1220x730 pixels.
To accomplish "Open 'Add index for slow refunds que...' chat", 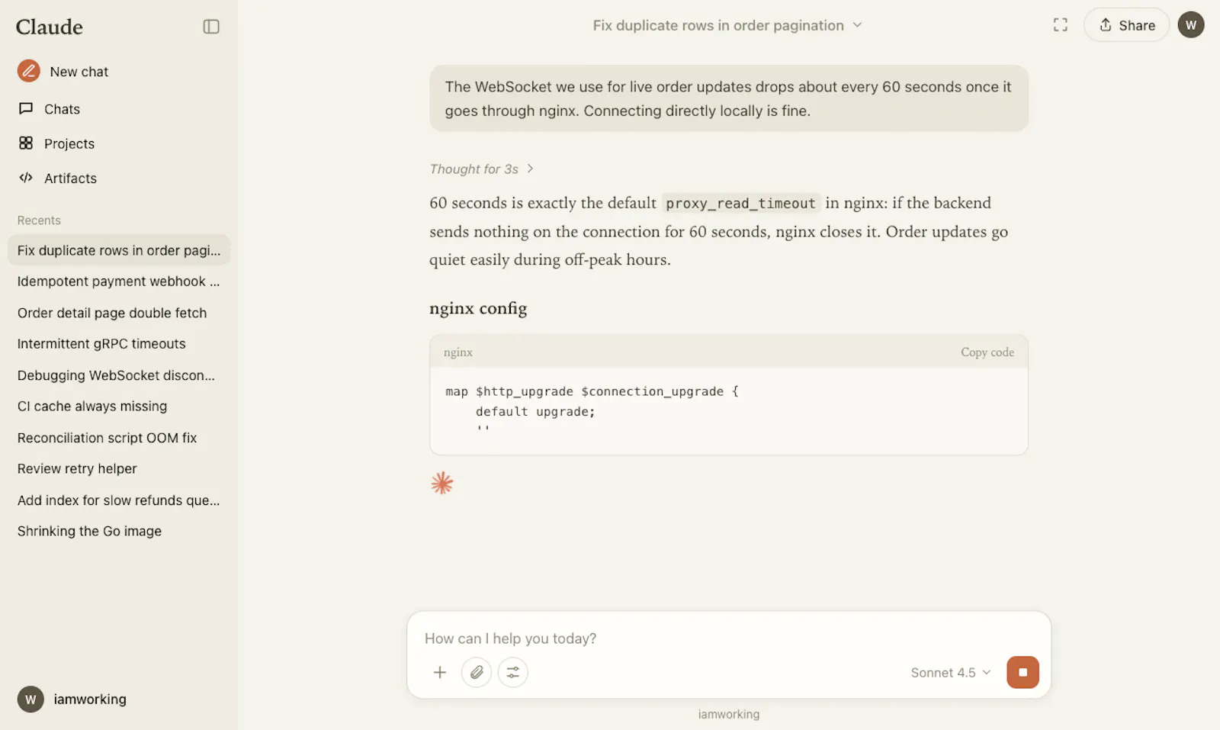I will [119, 500].
